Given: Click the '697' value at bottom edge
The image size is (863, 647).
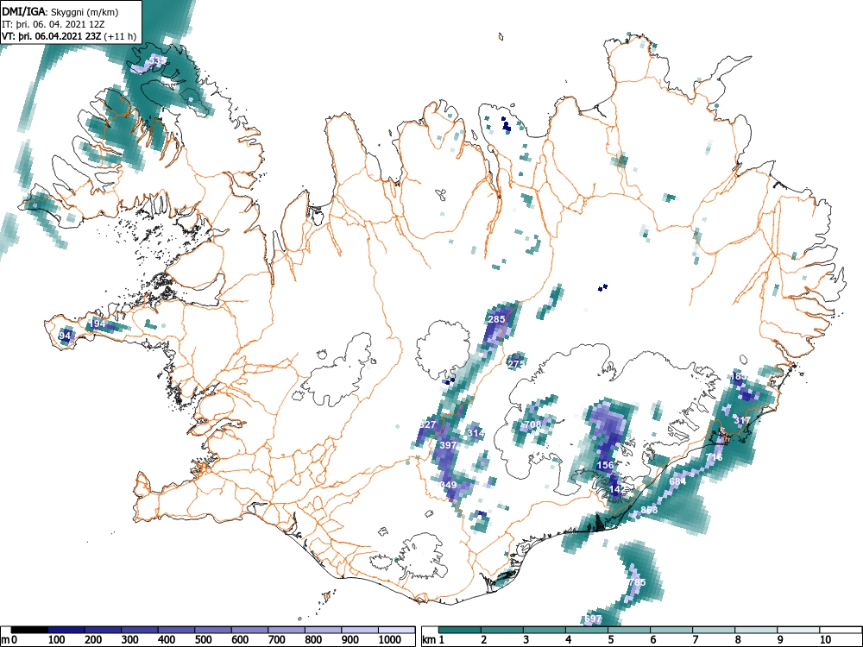Looking at the screenshot, I should pos(594,619).
